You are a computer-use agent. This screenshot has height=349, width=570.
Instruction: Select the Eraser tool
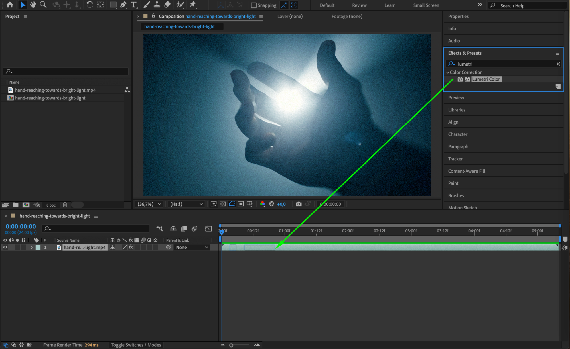[167, 5]
